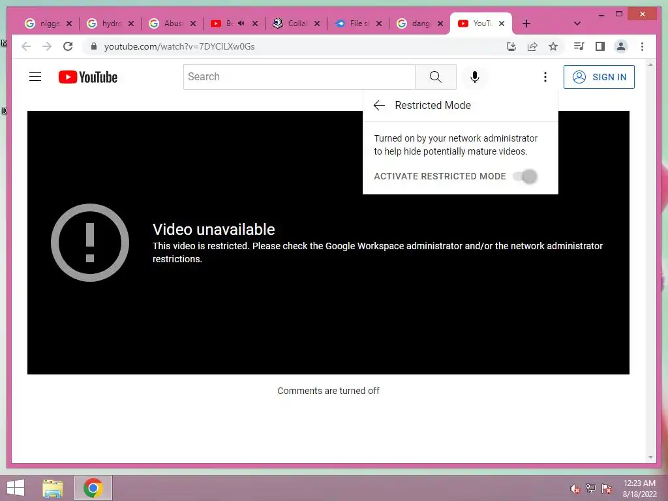Open Chrome three-dot menu
The image size is (668, 501).
pos(642,46)
